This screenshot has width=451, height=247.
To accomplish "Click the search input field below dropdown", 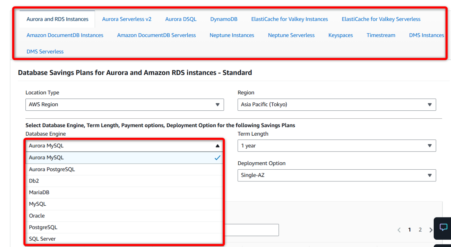I will point(252,230).
